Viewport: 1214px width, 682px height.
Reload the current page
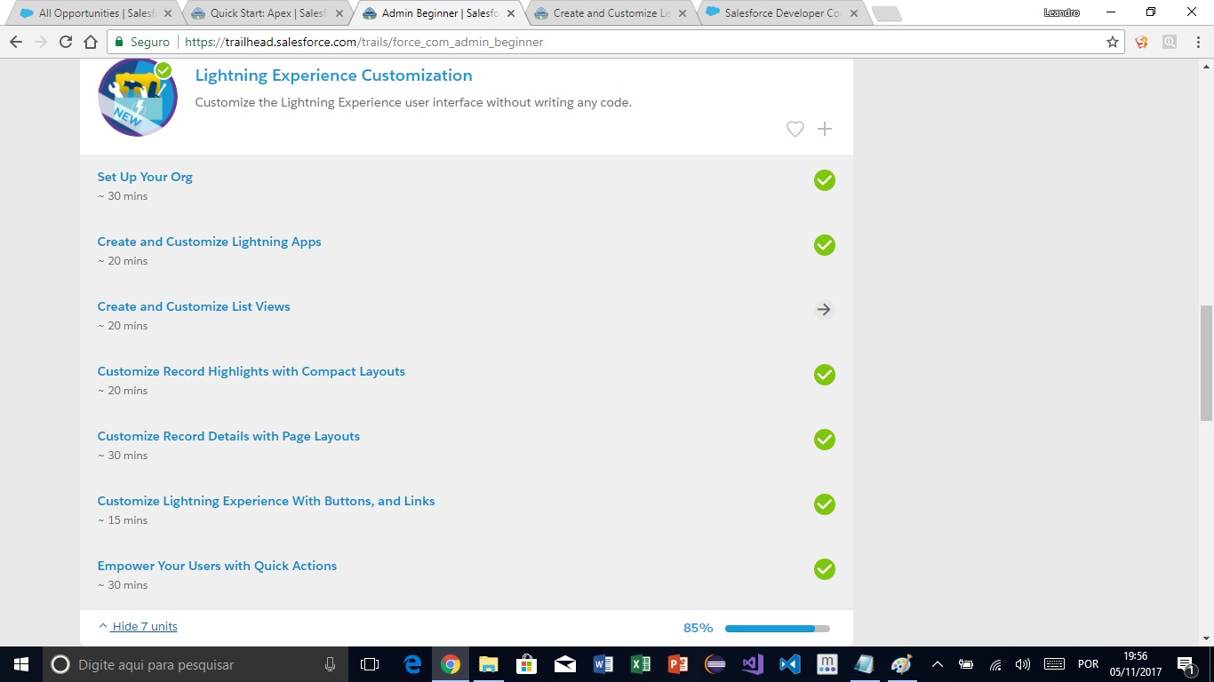[66, 42]
